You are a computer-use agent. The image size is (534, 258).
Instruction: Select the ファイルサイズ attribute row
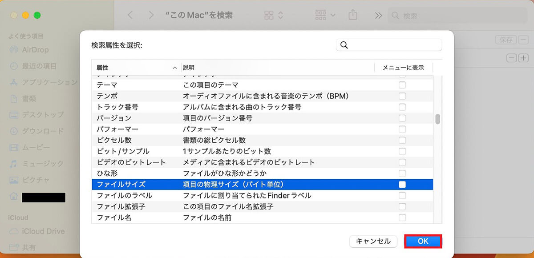263,184
